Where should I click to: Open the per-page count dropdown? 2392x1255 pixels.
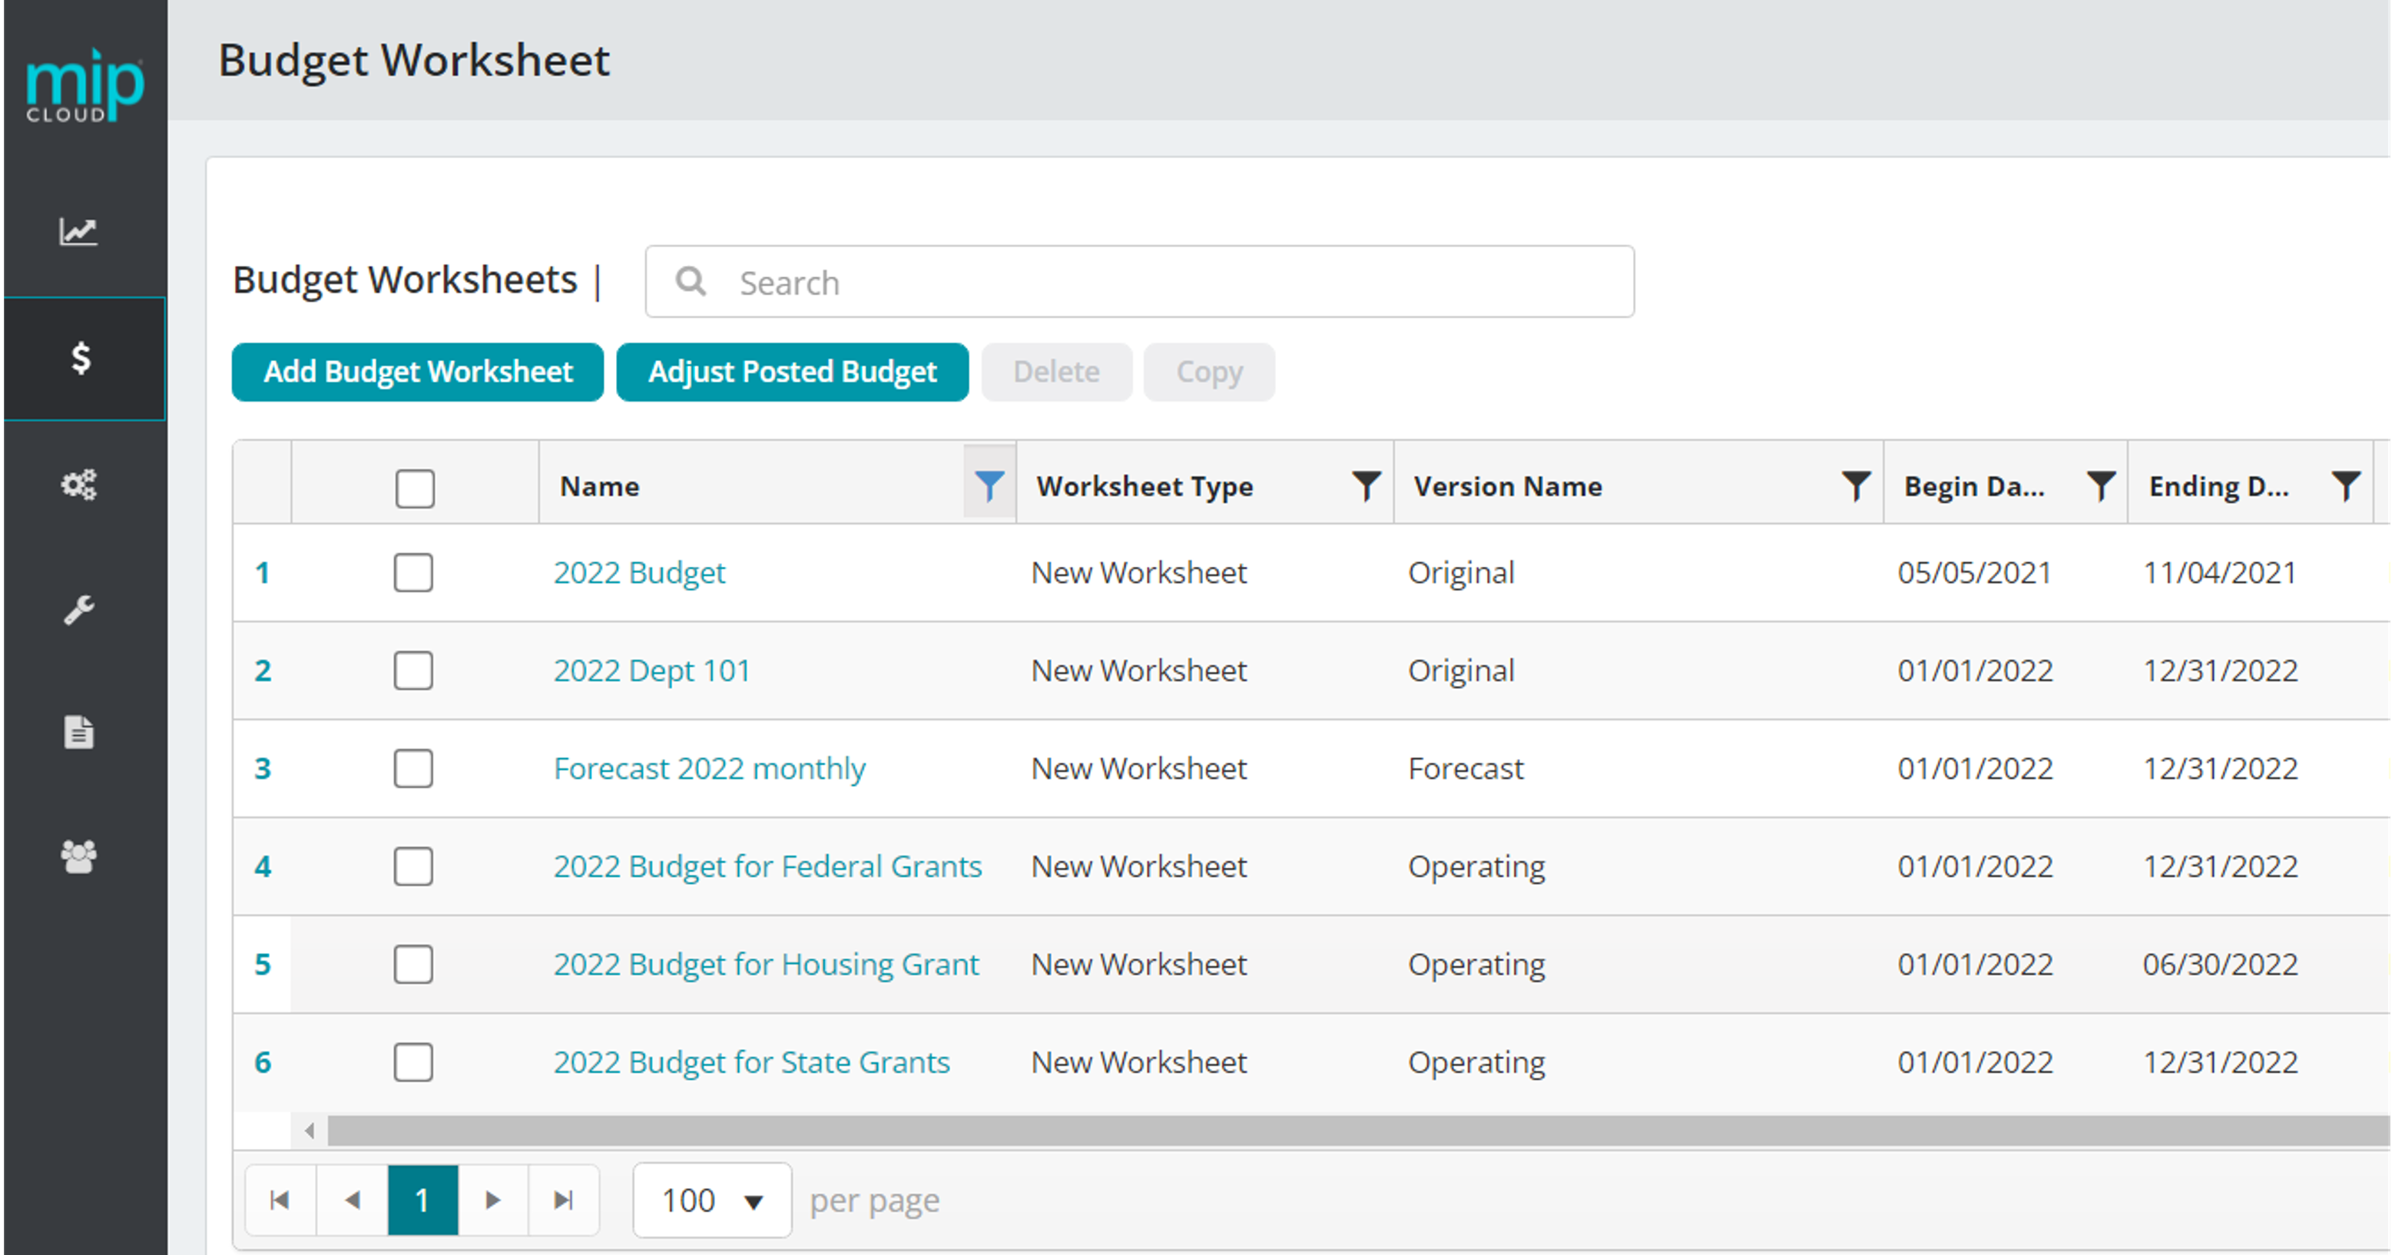(x=711, y=1199)
